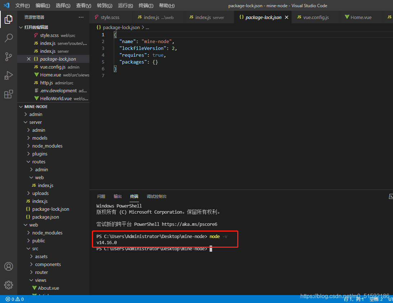Open the 运行(R) menu
Image resolution: width=393 pixels, height=303 pixels.
(x=125, y=5)
